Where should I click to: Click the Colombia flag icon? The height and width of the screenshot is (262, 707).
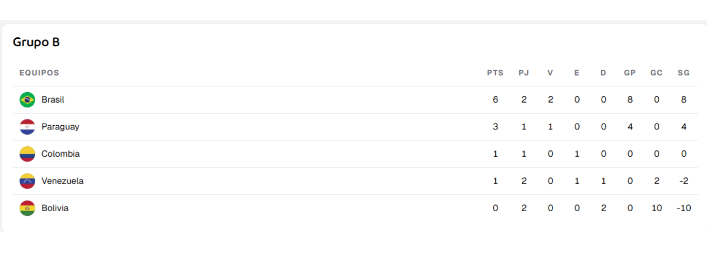[27, 154]
